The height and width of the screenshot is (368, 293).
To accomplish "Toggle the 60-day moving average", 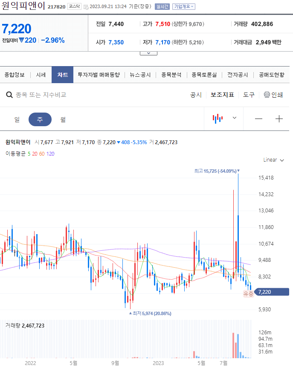I will [42, 154].
